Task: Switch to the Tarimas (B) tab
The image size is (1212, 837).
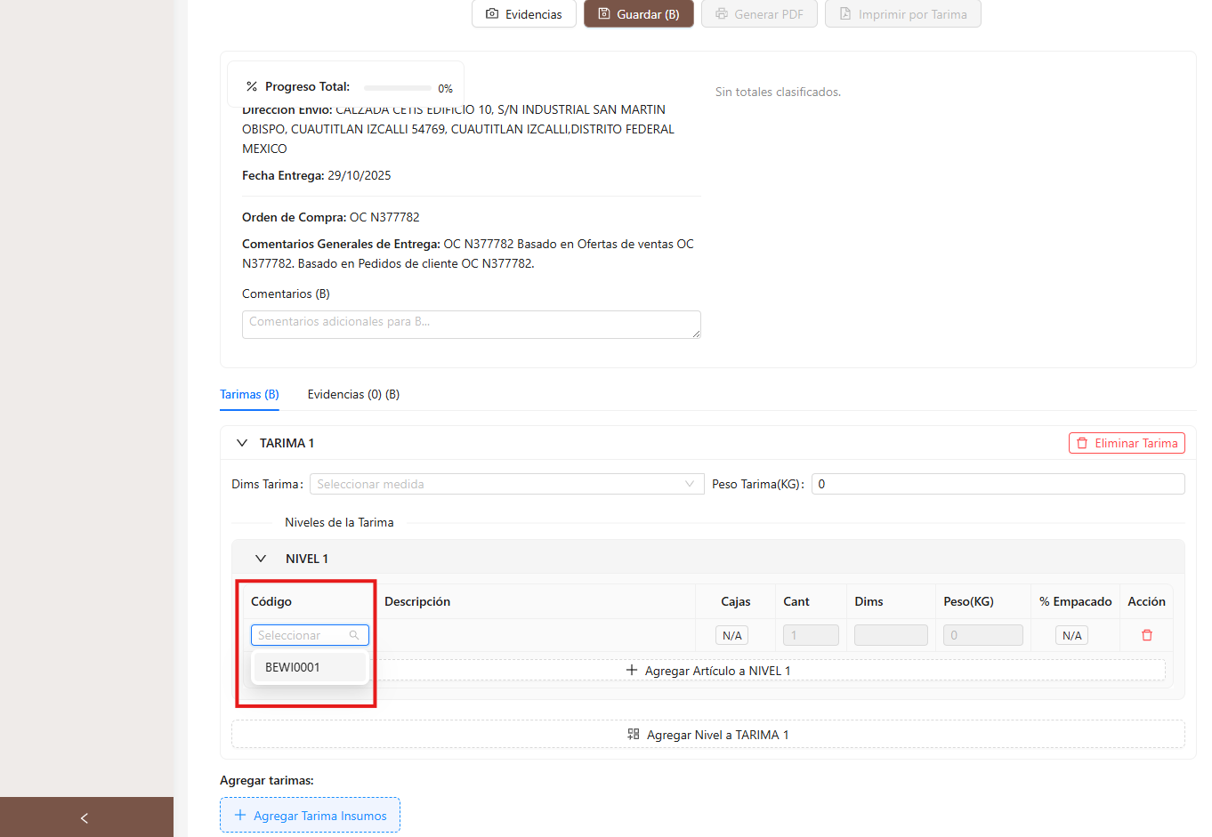Action: coord(249,394)
